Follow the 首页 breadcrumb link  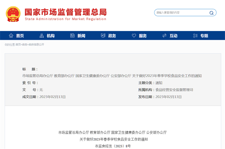(18, 45)
